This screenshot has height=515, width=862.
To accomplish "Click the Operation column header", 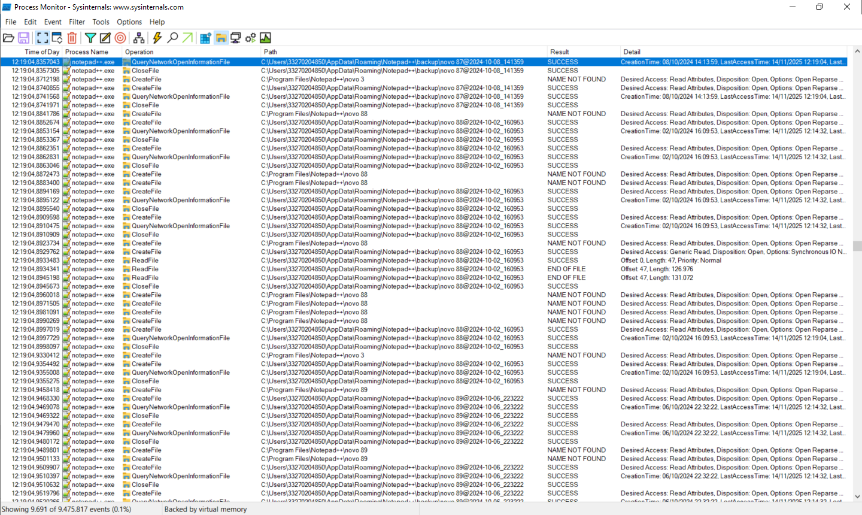I will pos(139,52).
